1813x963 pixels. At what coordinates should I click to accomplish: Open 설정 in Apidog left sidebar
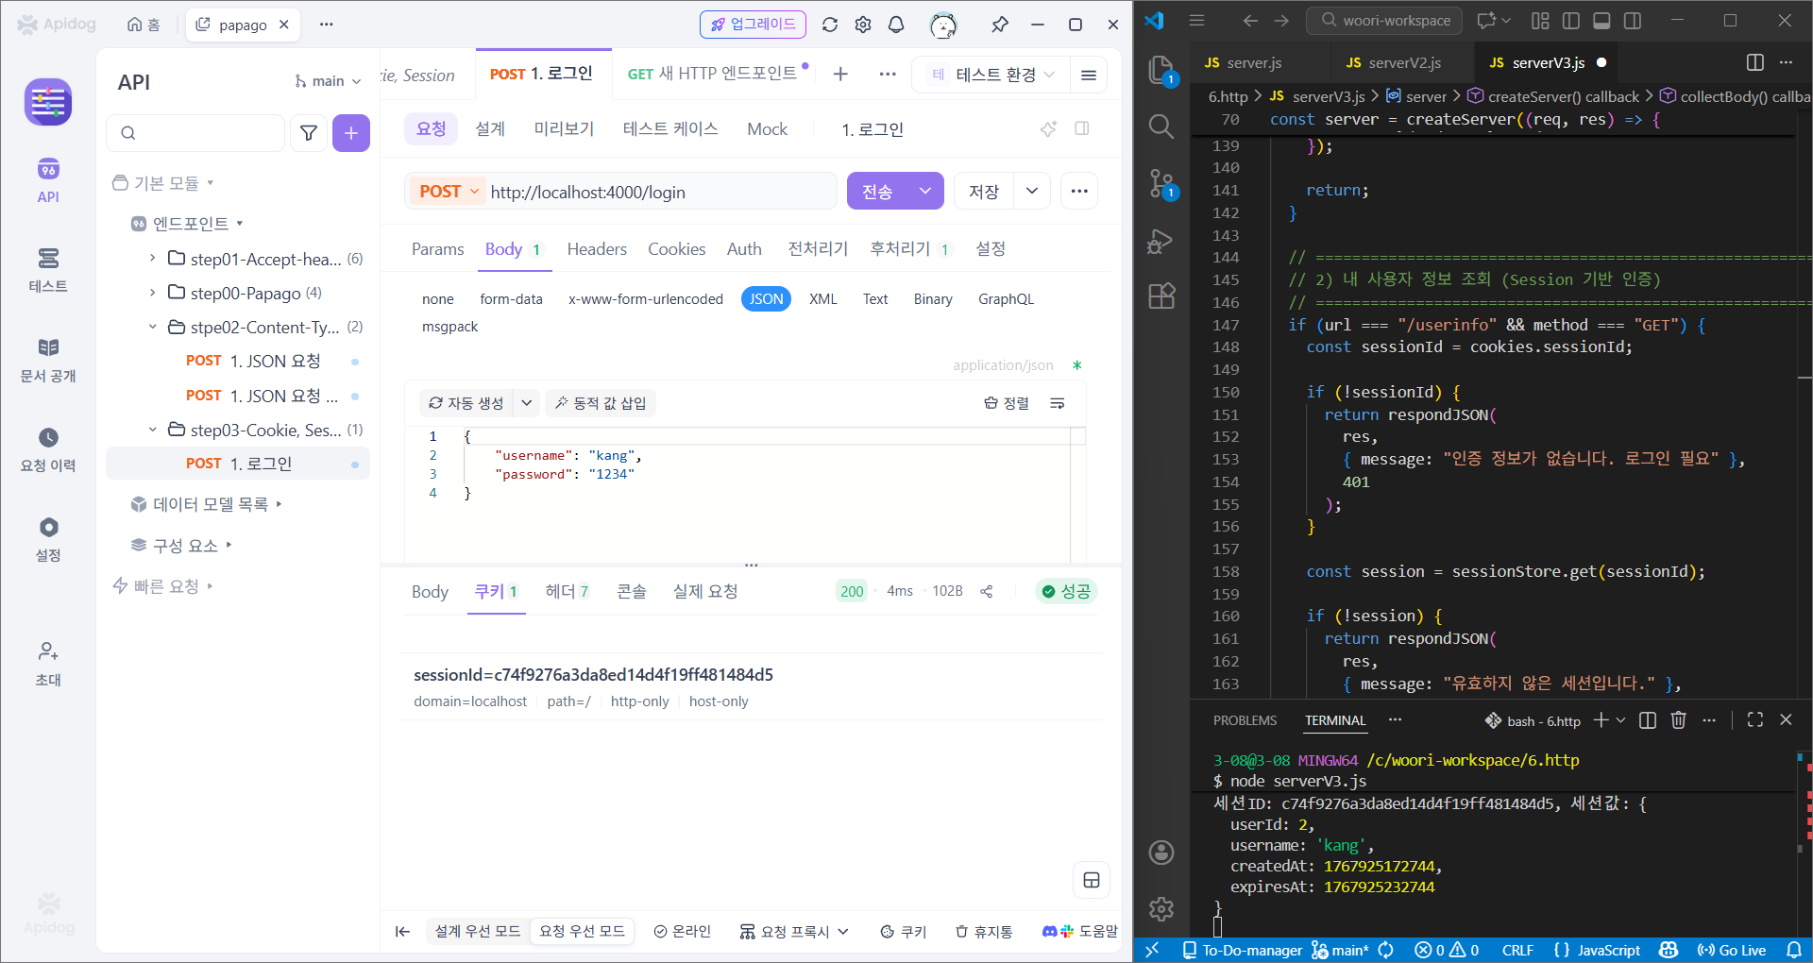(48, 539)
